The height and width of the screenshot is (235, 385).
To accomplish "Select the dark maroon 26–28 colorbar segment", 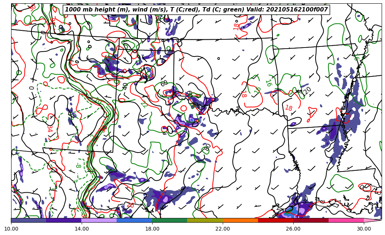I will point(311,220).
